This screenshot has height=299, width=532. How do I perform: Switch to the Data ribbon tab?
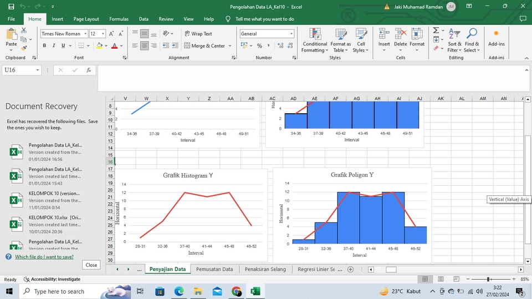tap(144, 19)
